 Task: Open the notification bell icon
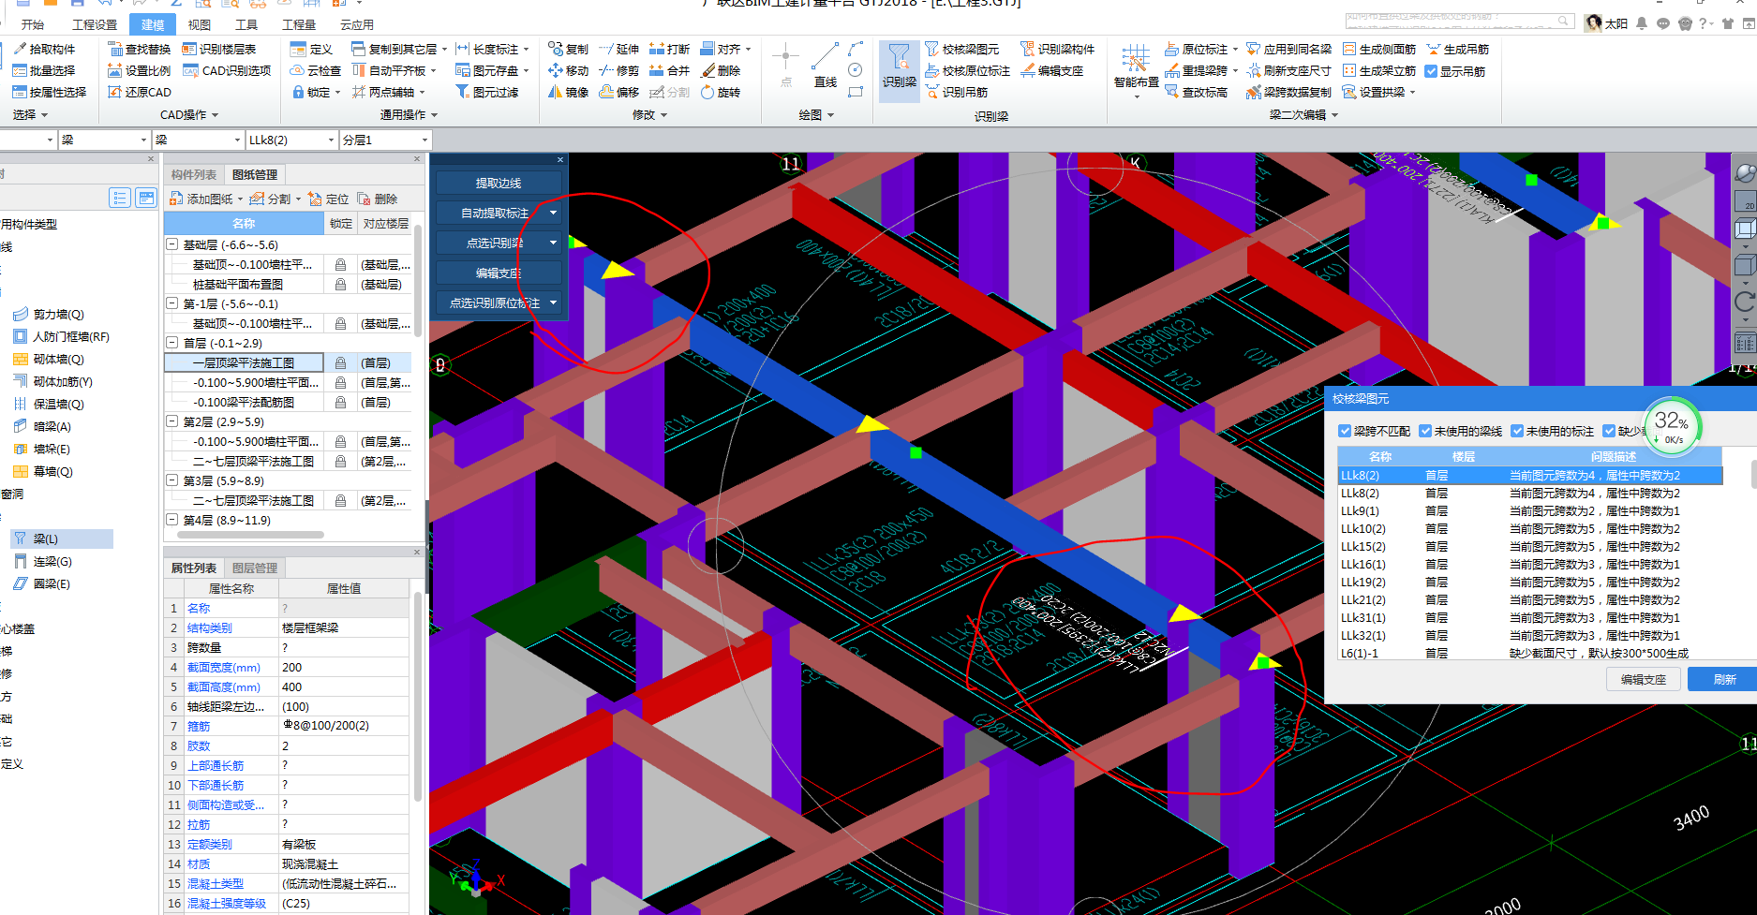[1642, 23]
